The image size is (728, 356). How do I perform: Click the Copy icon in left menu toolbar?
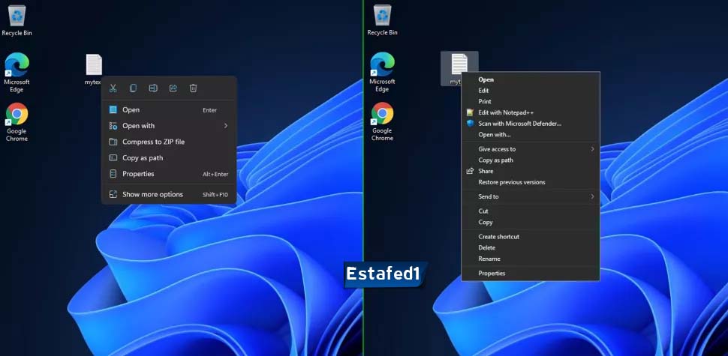133,88
